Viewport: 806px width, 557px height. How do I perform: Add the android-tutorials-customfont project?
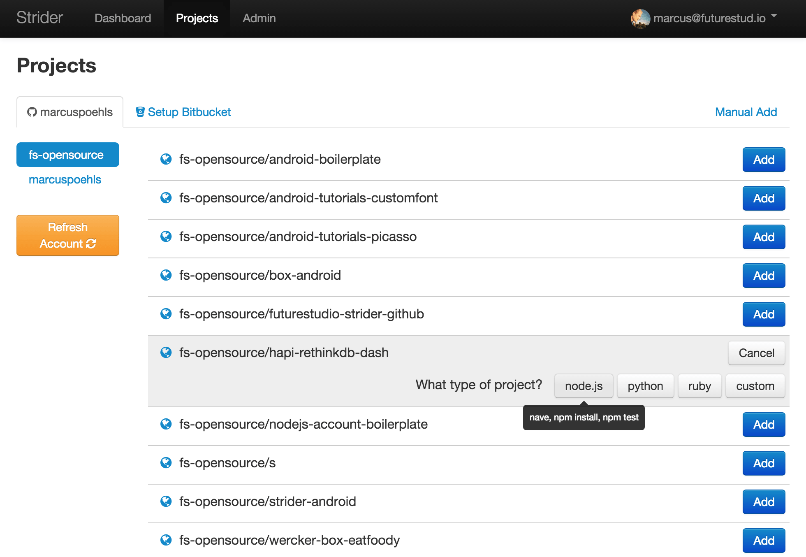tap(764, 198)
